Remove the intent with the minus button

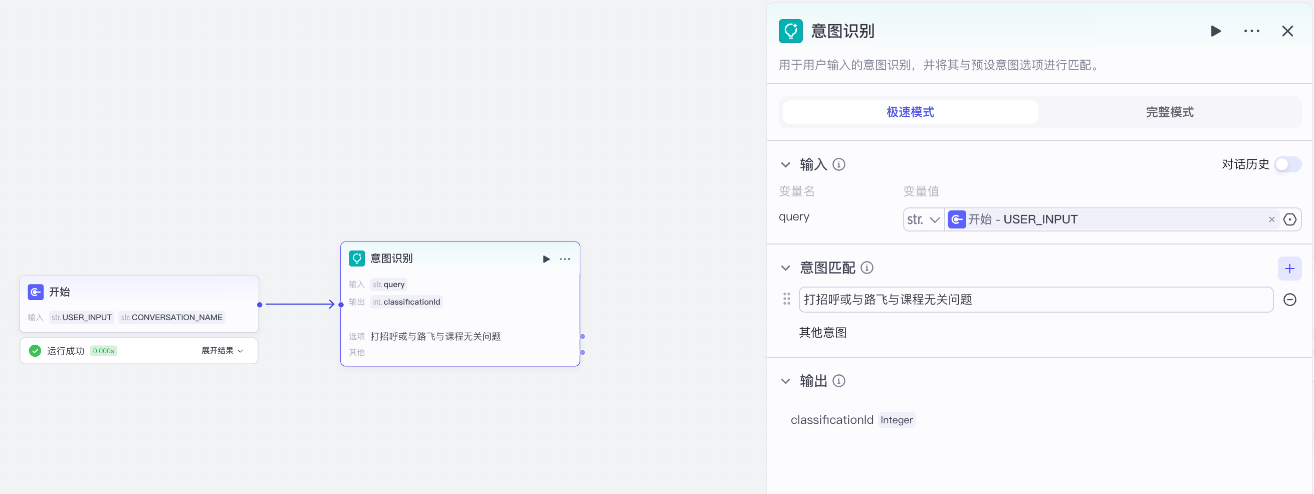pyautogui.click(x=1290, y=300)
